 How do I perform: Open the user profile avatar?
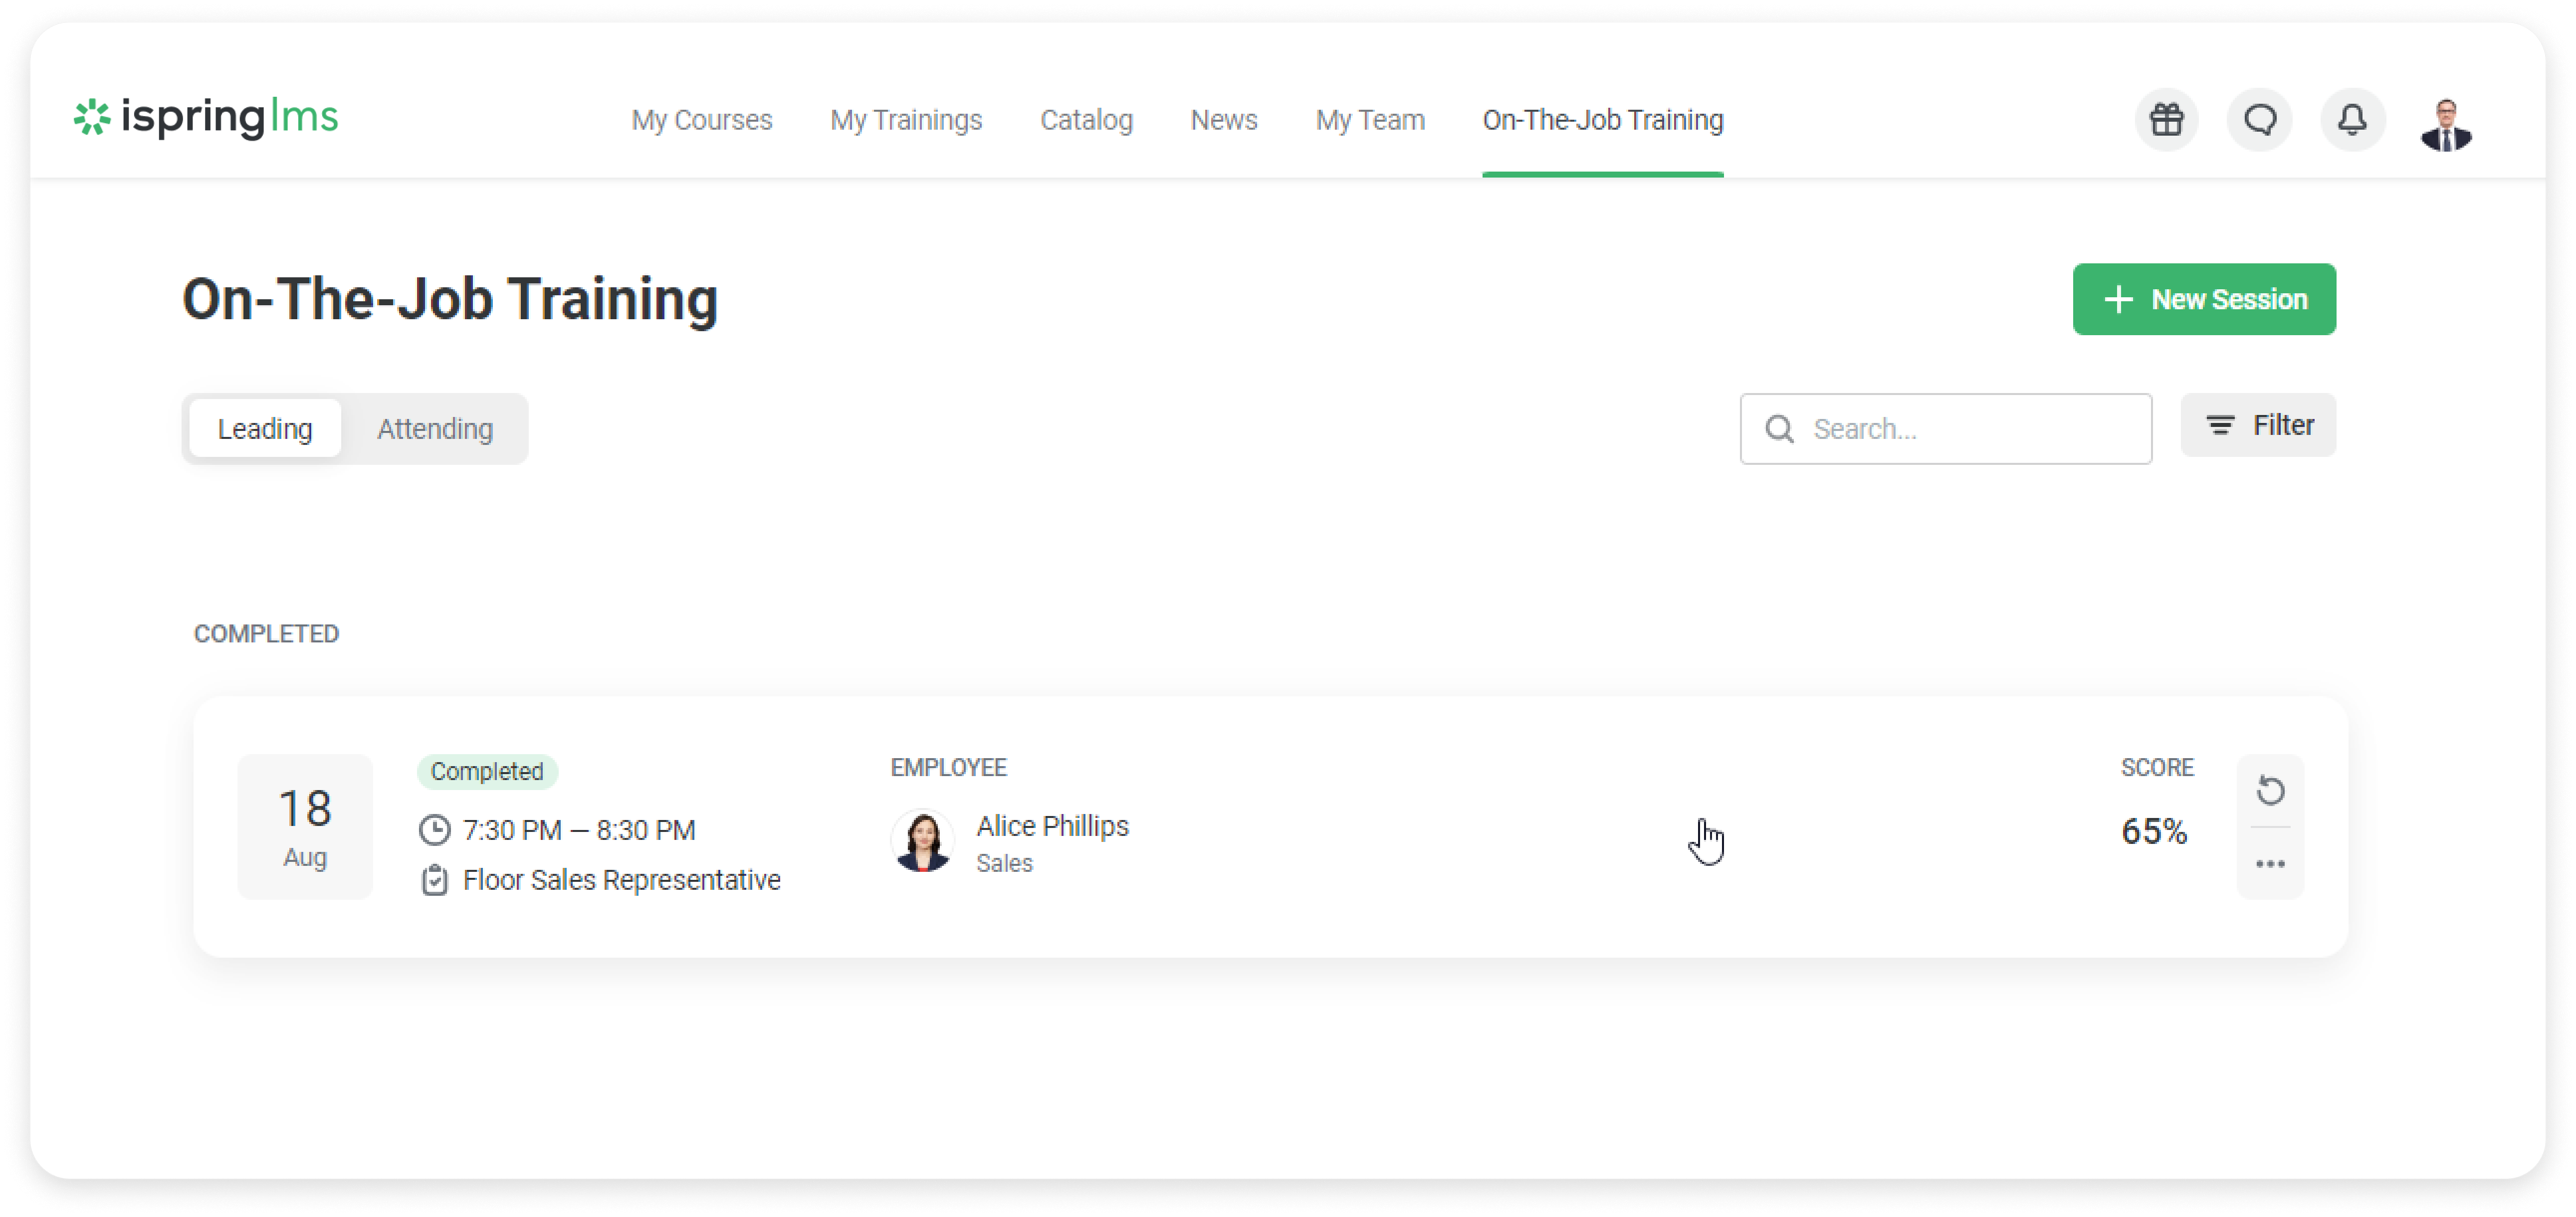pyautogui.click(x=2446, y=123)
